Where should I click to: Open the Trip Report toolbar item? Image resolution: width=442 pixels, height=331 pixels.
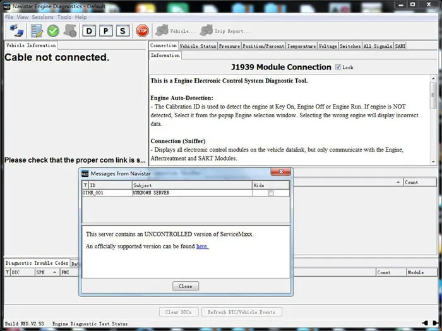(225, 31)
